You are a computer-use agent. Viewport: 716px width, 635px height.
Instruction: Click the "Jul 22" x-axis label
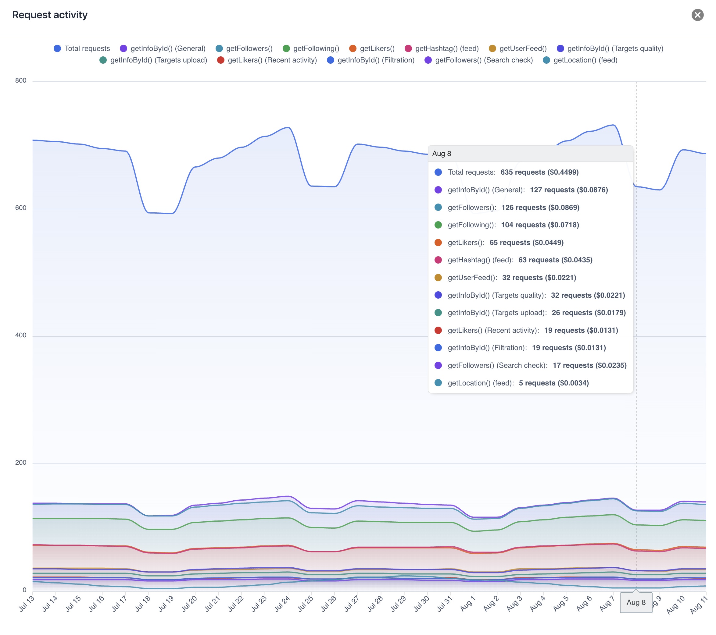pyautogui.click(x=236, y=604)
